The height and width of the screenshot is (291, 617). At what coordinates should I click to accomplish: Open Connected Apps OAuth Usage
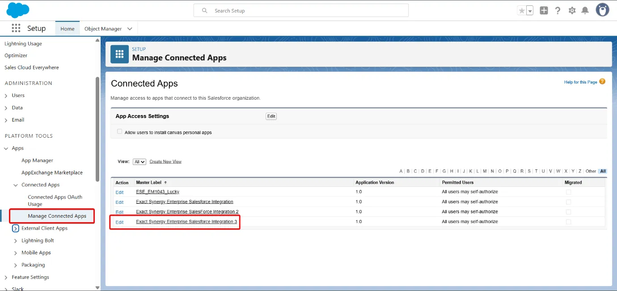pos(55,200)
